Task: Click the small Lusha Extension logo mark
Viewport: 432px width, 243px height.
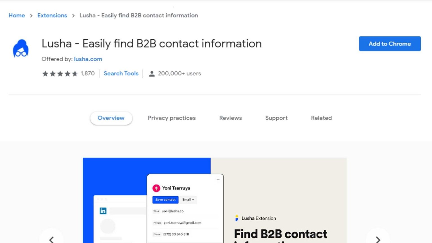Action: (237, 218)
